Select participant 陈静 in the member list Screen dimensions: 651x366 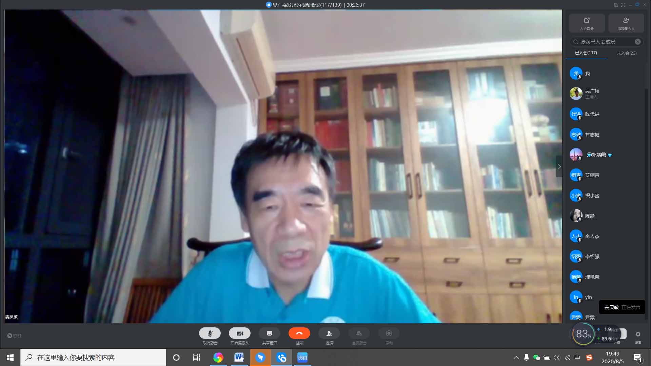pyautogui.click(x=589, y=216)
